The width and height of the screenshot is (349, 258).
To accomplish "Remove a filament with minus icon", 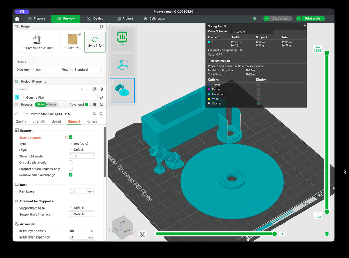I will [x=88, y=89].
